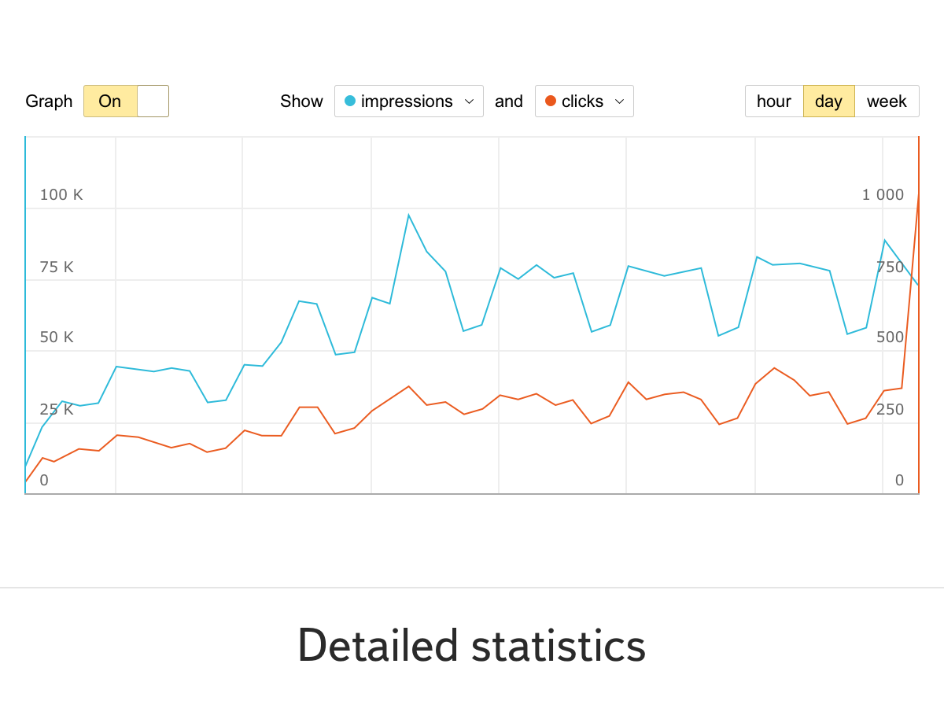The height and width of the screenshot is (708, 944).
Task: Switch the graph to week view
Action: [887, 101]
